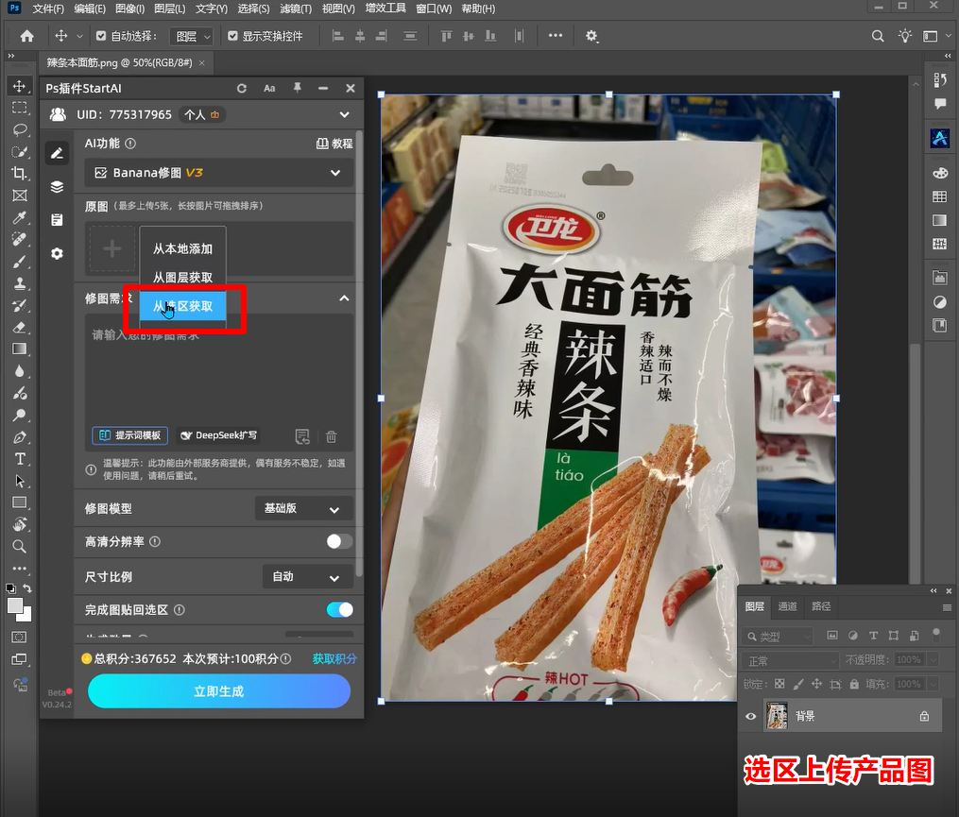This screenshot has height=817, width=959.
Task: Select the Pen tool
Action: point(20,437)
